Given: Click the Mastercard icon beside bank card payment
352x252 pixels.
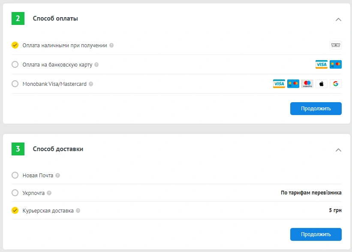Looking at the screenshot, I should (335, 64).
